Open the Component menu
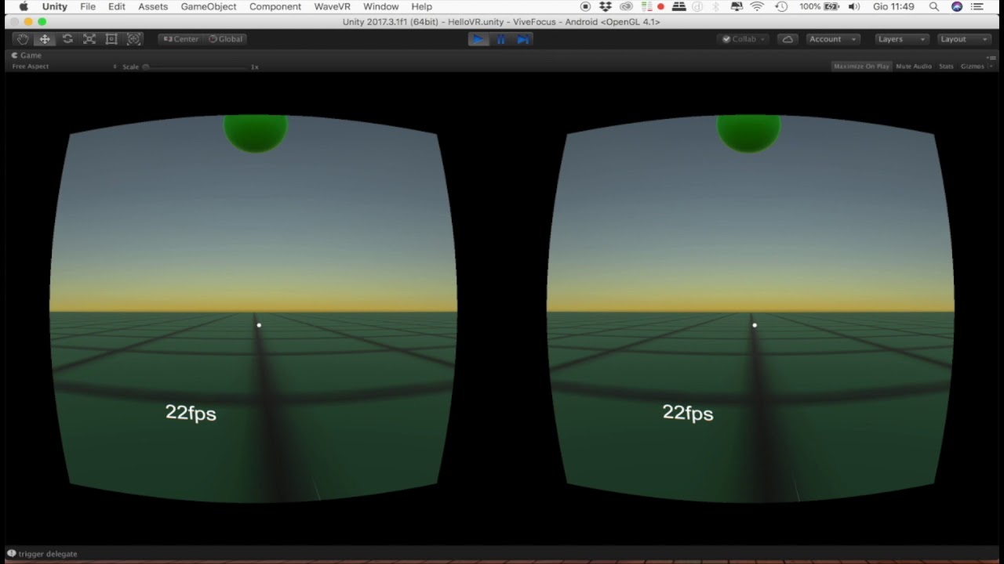This screenshot has height=564, width=1004. point(275,6)
